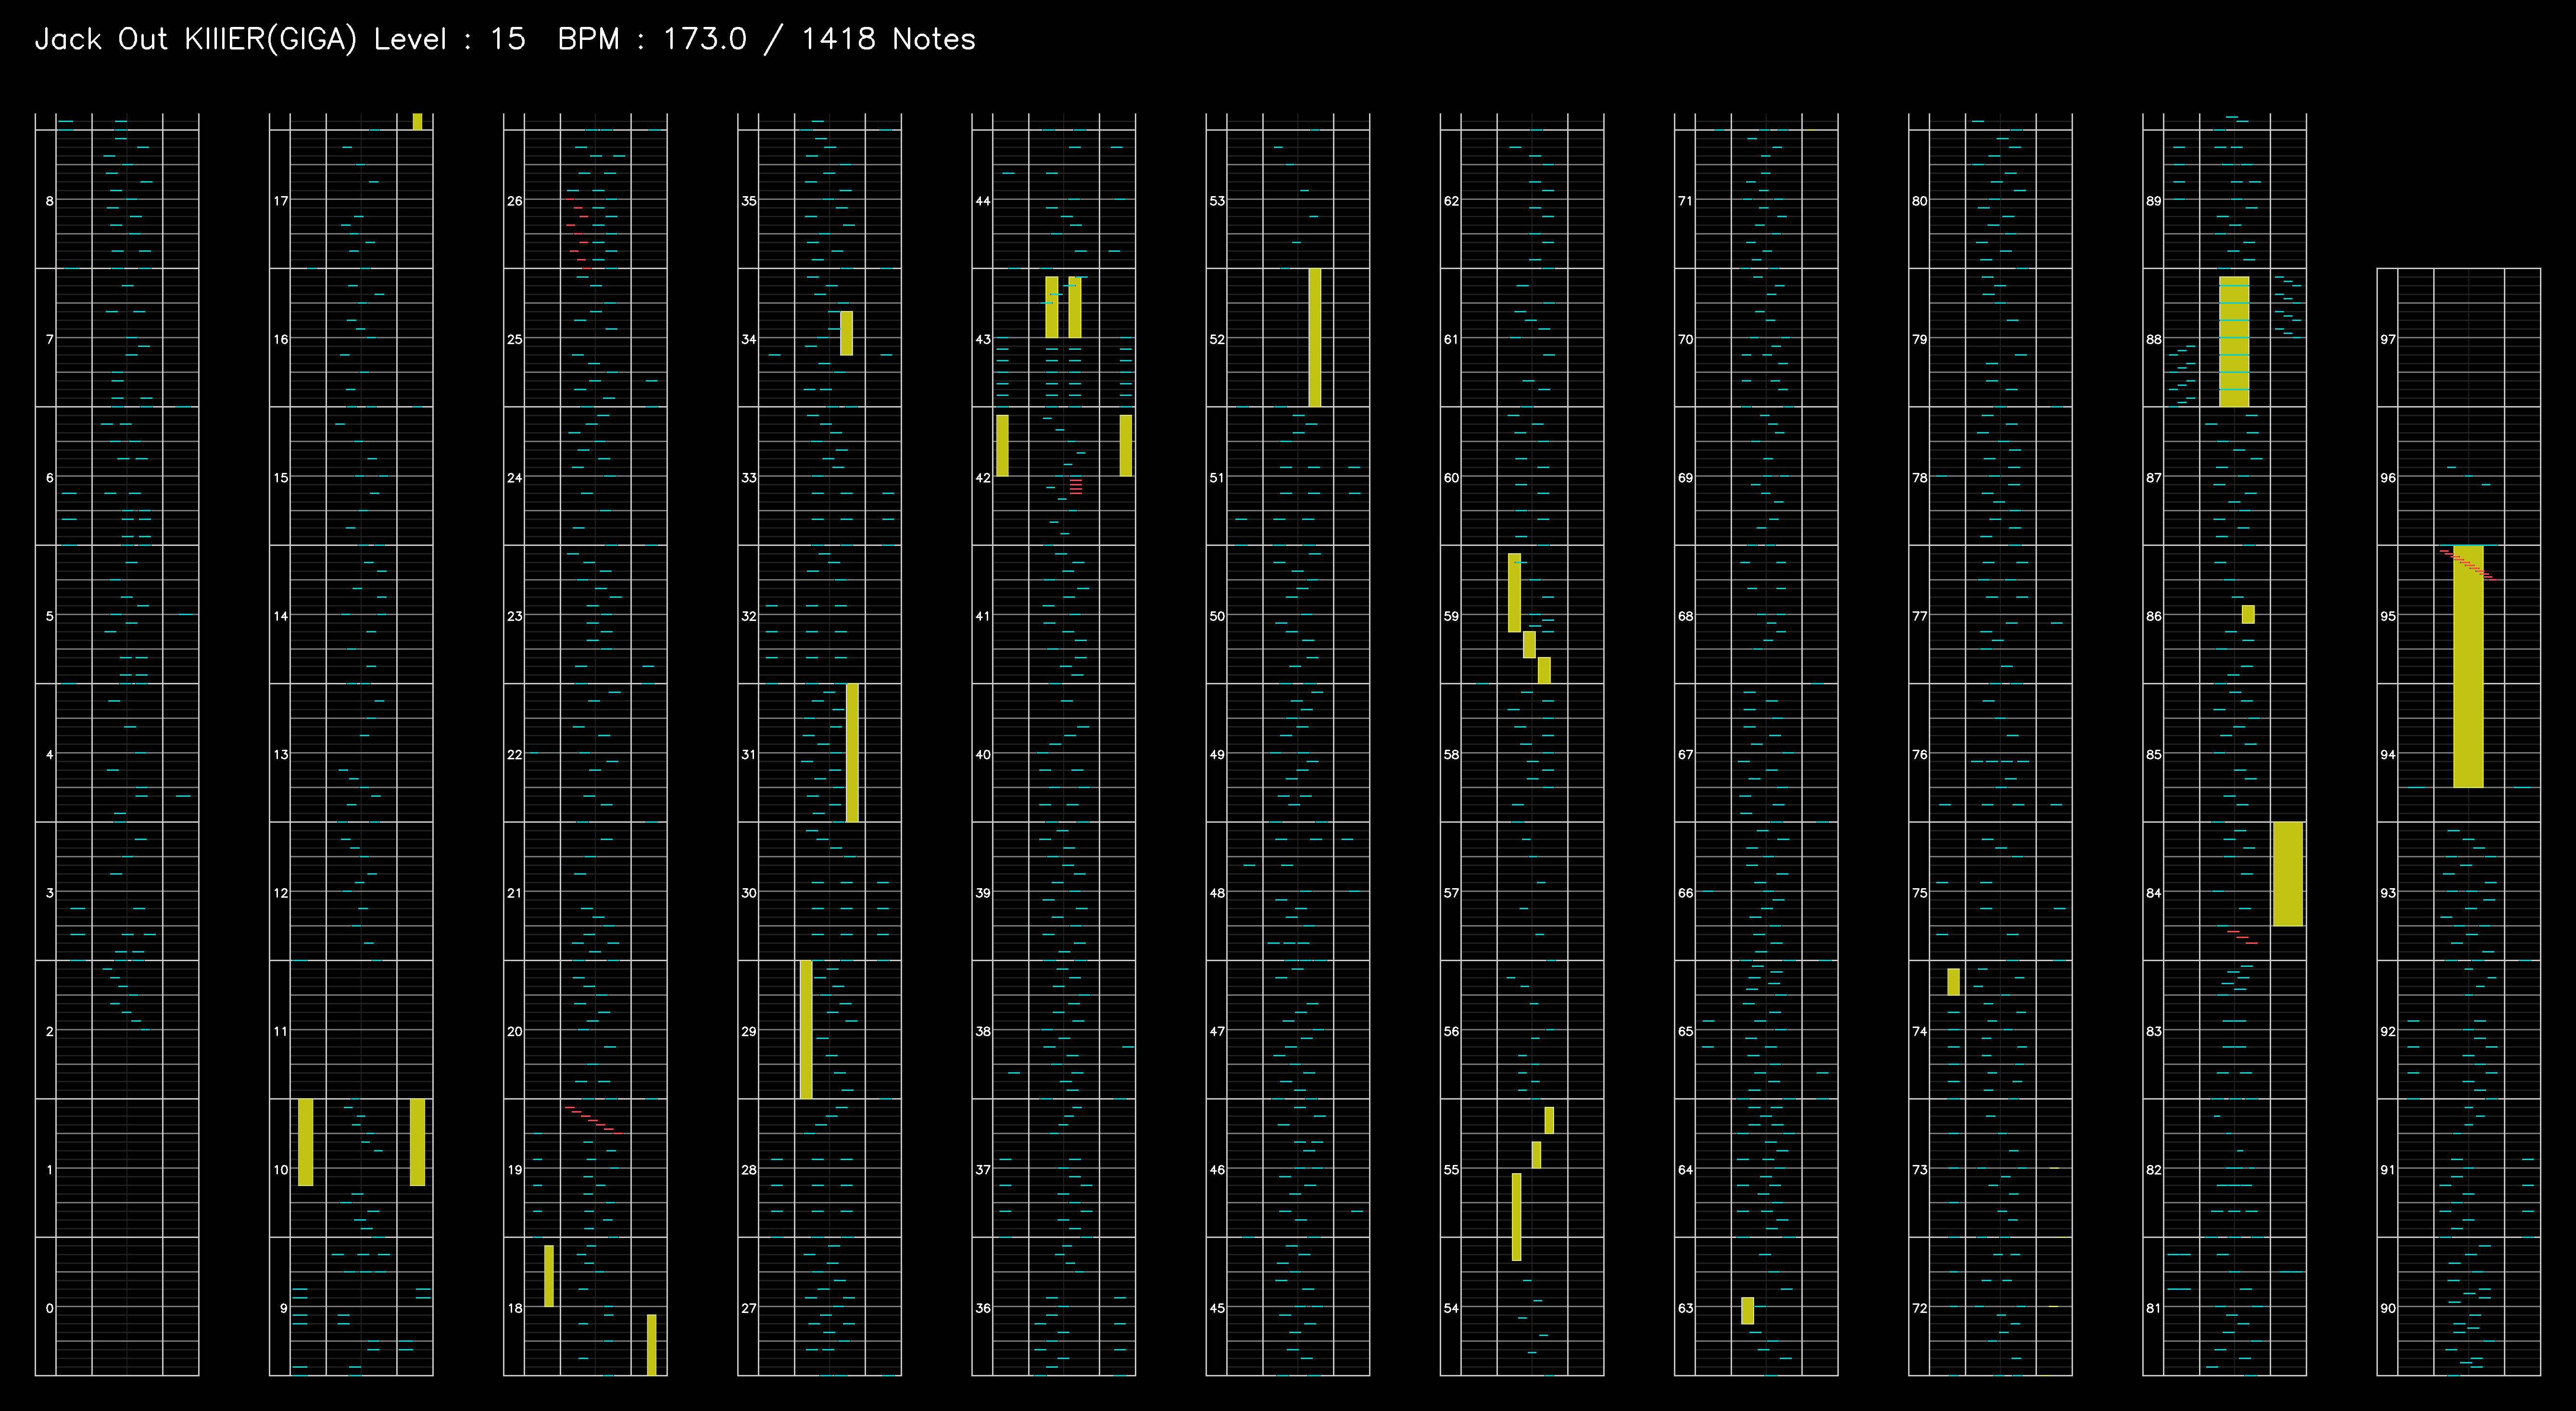2576x1411 pixels.
Task: Select measure number 80 label
Action: 1919,201
